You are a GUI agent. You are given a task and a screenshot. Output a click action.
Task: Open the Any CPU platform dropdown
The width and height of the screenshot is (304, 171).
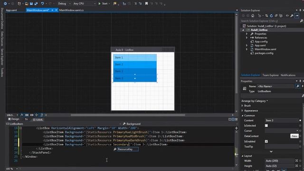coord(85,3)
